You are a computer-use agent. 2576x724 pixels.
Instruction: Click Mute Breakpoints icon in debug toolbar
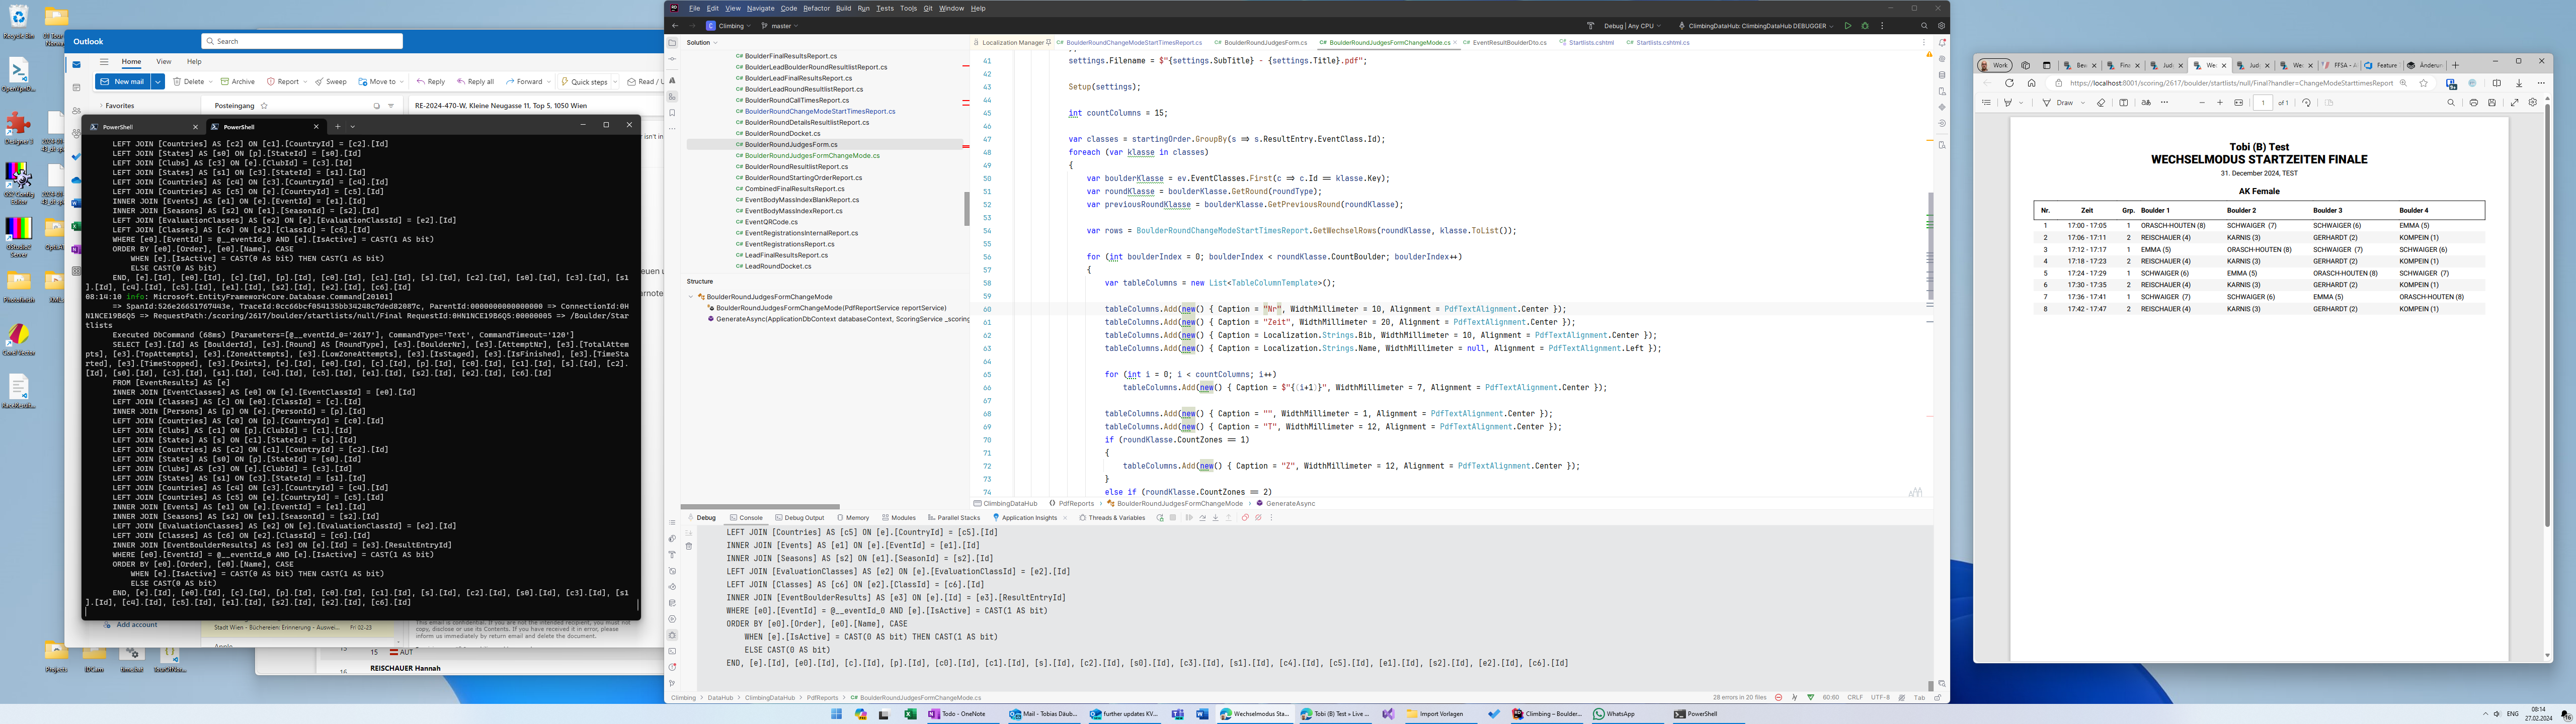coord(1259,518)
